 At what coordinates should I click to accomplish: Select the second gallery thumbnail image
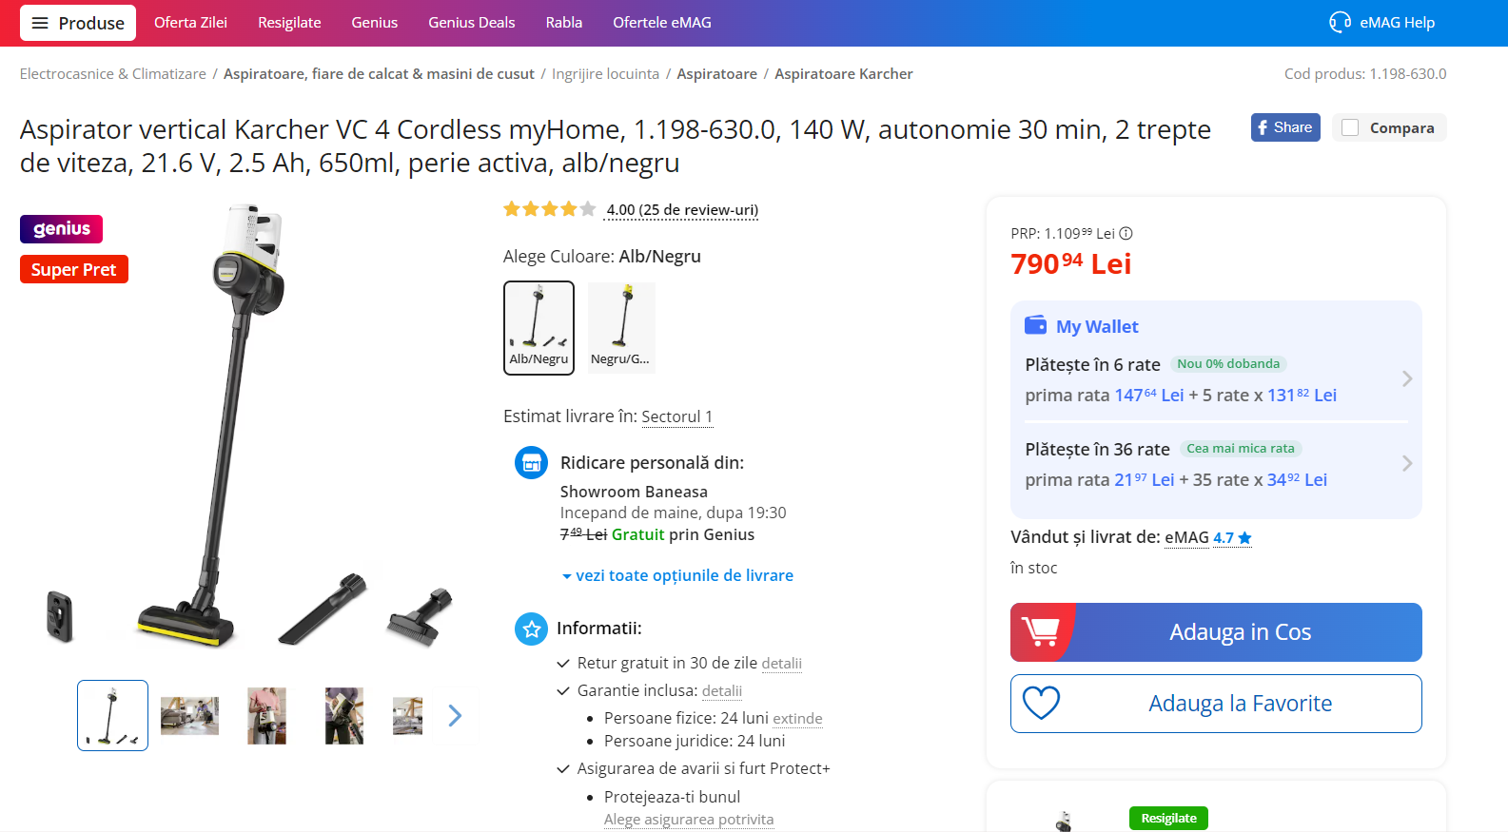pos(189,715)
